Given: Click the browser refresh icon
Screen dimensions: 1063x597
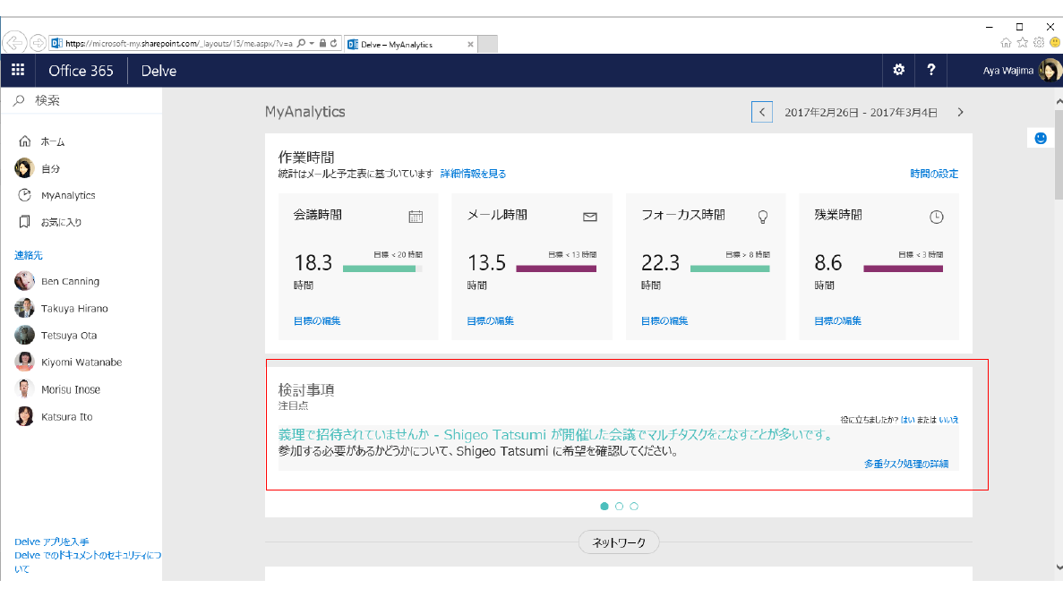Looking at the screenshot, I should pos(333,43).
